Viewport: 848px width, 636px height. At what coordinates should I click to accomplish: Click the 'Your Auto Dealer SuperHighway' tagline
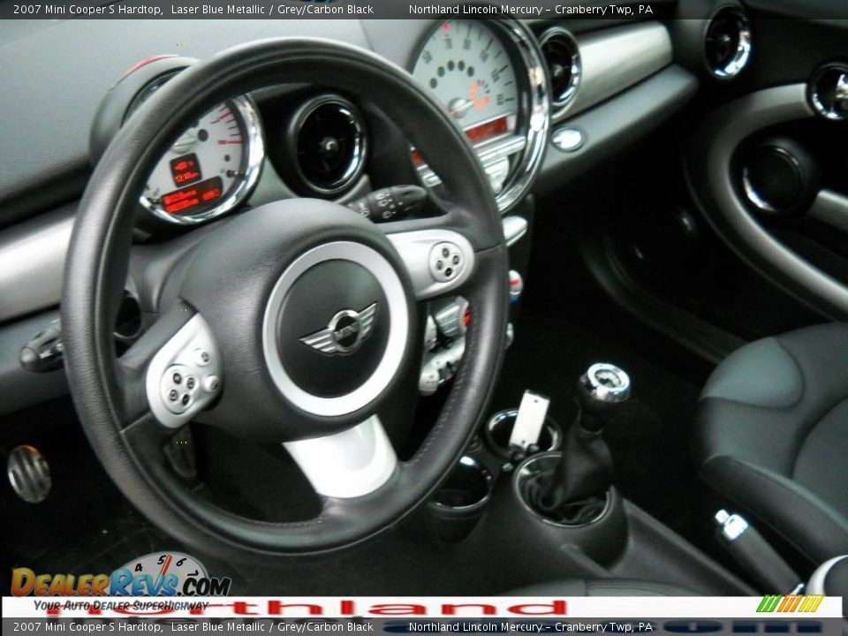tap(121, 606)
